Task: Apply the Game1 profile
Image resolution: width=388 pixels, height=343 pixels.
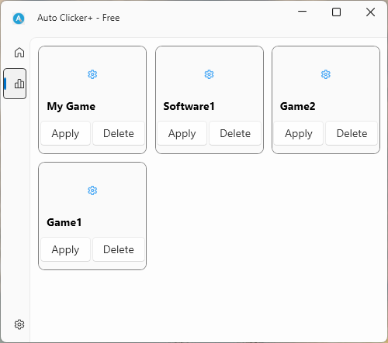Action: click(x=65, y=249)
